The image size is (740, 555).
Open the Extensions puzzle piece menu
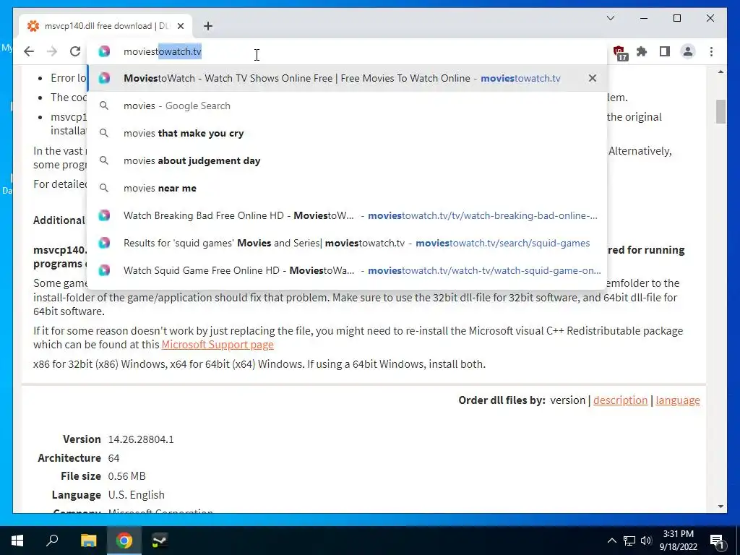point(642,51)
